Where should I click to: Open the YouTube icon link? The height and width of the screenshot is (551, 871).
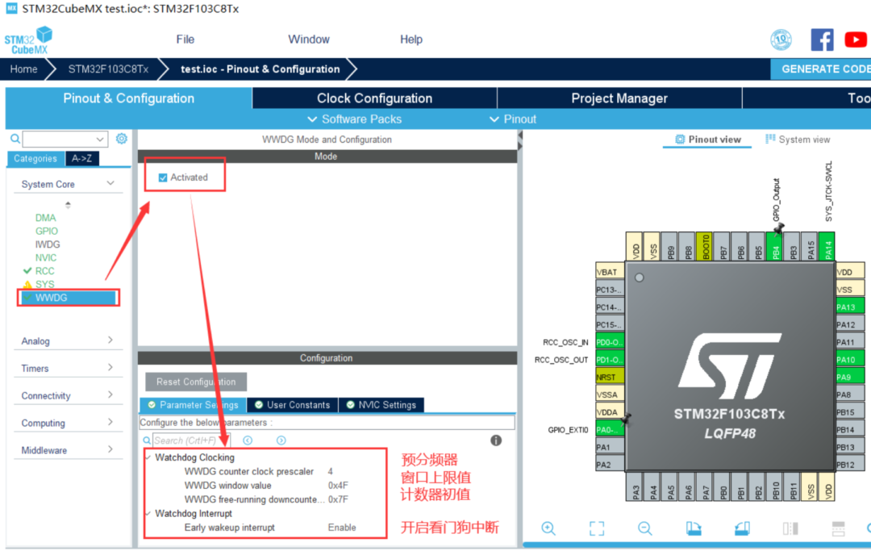pyautogui.click(x=856, y=40)
